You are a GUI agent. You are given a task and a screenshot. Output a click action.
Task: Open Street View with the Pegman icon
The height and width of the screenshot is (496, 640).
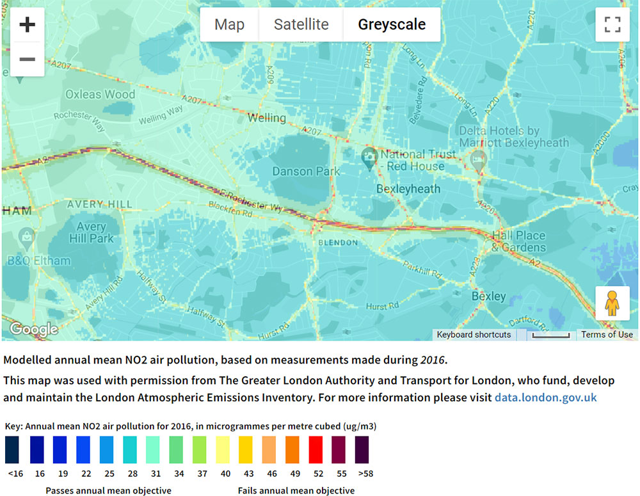coord(612,303)
